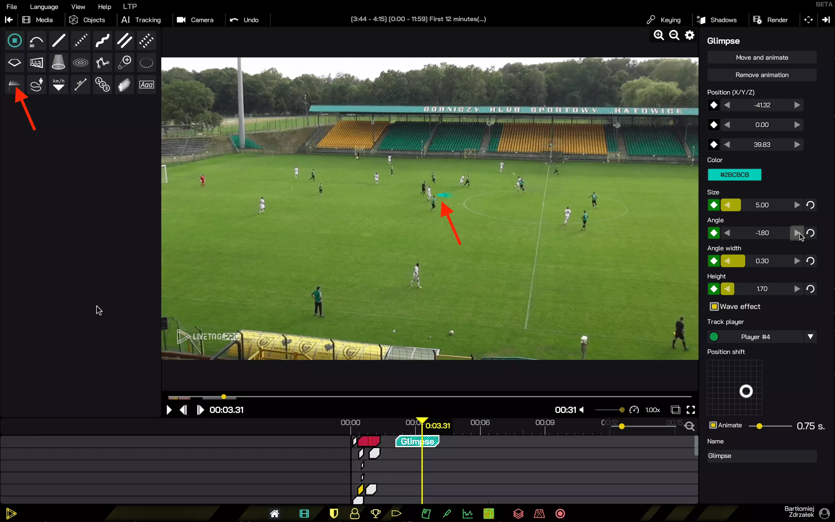Open the Language menu
The height and width of the screenshot is (522, 835).
tap(44, 7)
